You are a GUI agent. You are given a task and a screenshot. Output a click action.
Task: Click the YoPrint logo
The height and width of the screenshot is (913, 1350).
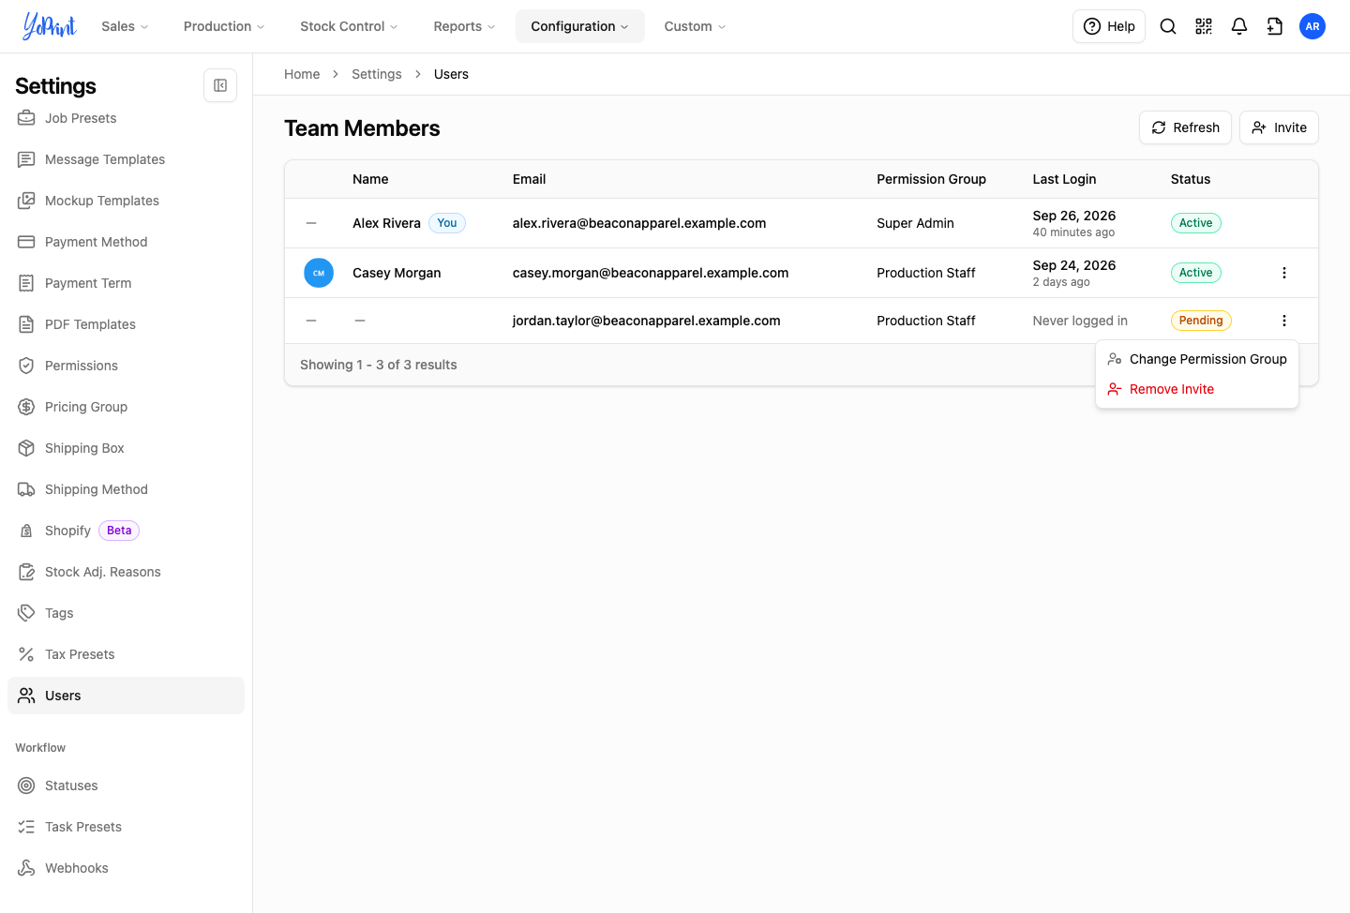pyautogui.click(x=50, y=26)
